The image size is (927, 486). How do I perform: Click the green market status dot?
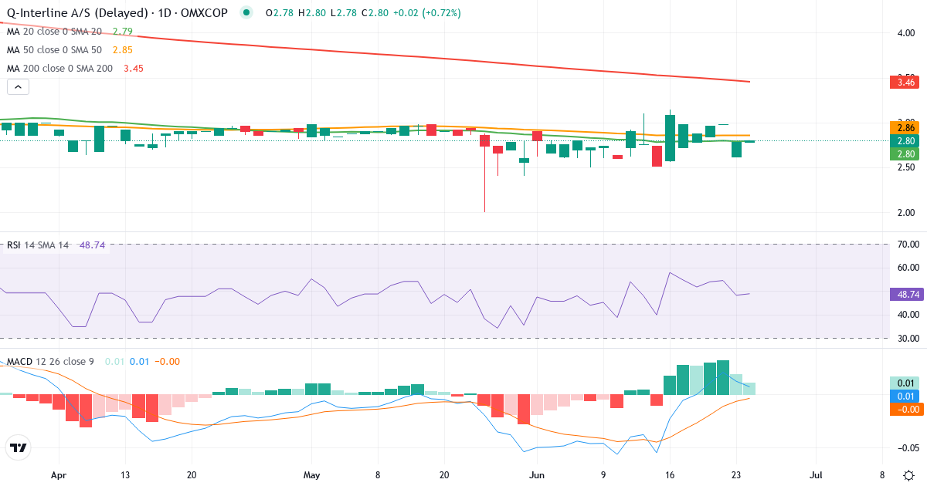(246, 13)
